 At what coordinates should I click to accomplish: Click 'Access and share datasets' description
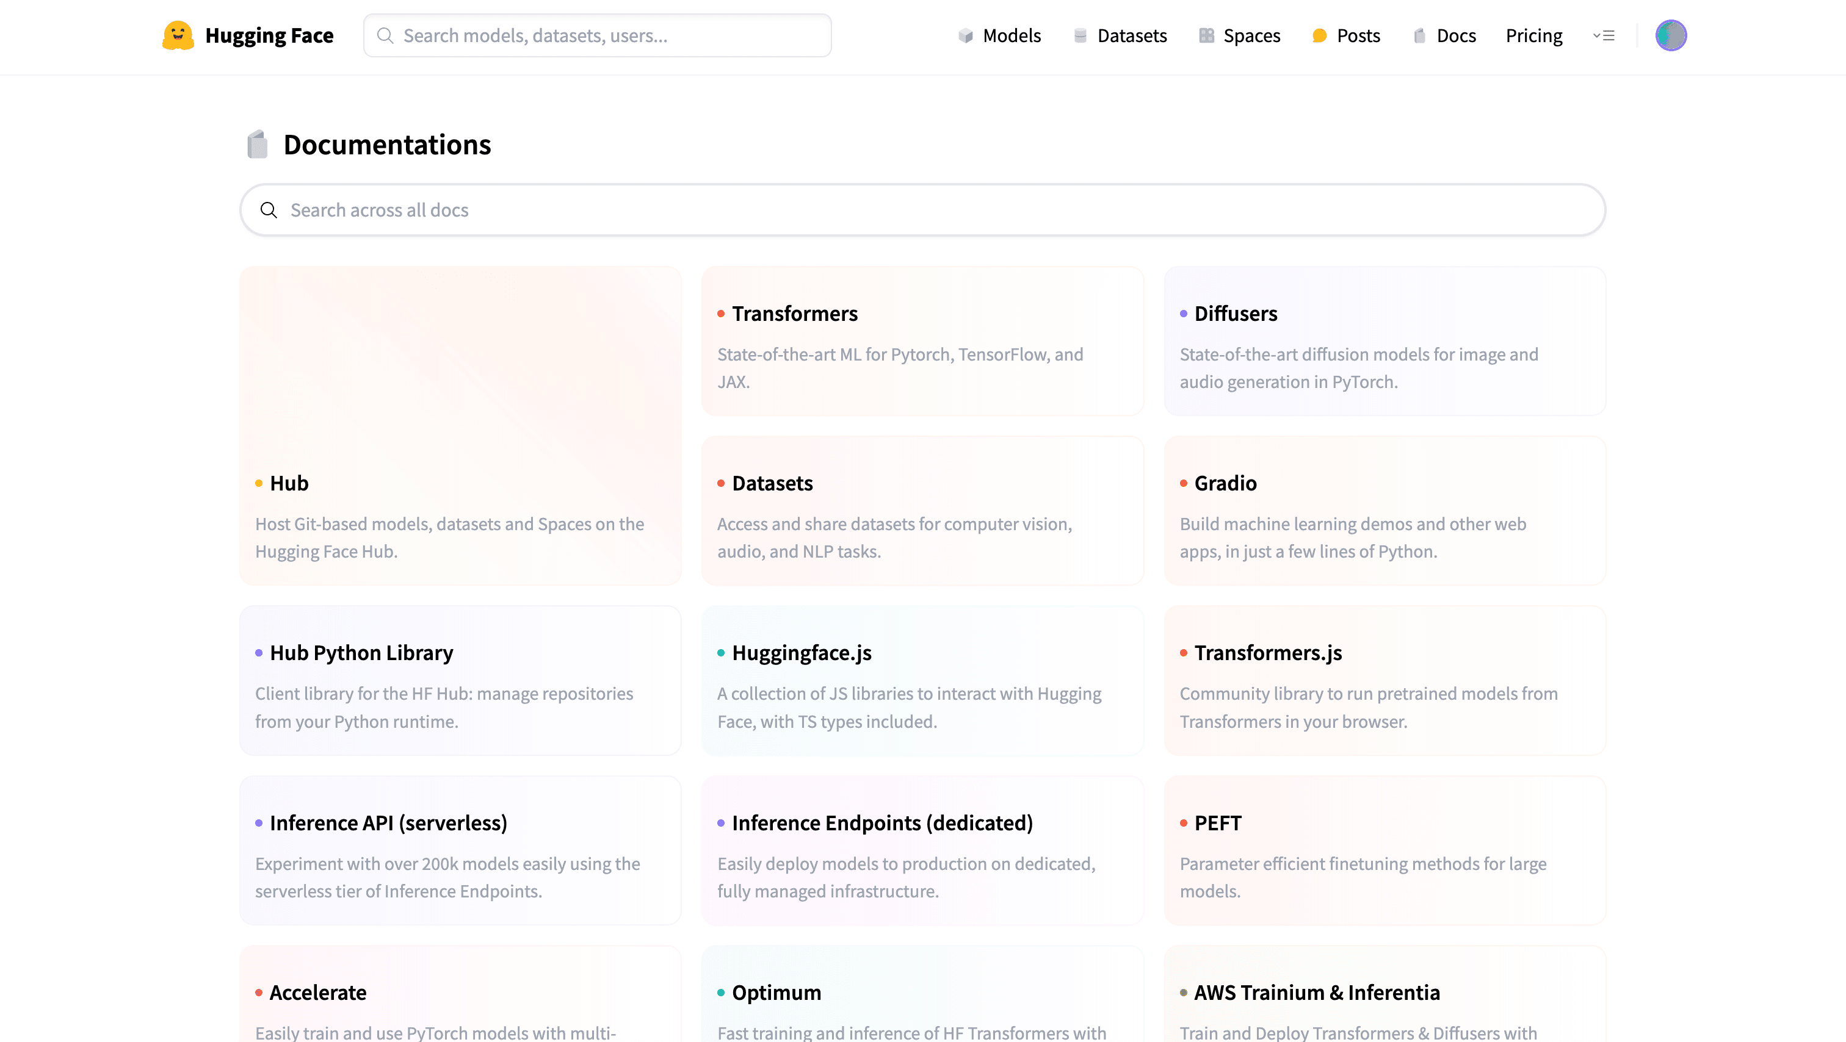tap(894, 538)
